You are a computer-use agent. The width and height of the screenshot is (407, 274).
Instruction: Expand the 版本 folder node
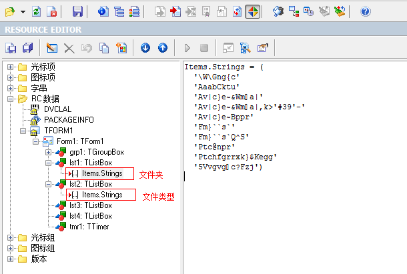click(x=11, y=259)
